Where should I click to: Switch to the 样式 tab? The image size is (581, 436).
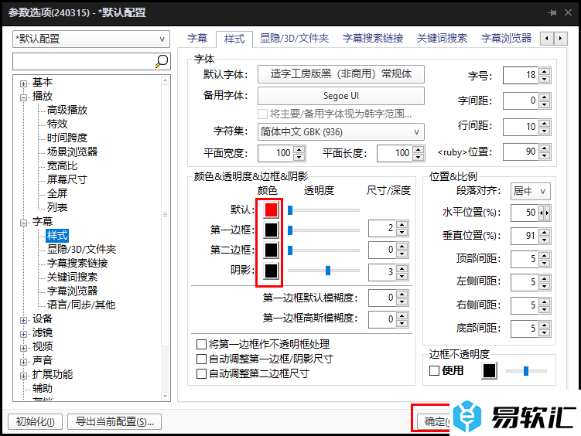234,39
